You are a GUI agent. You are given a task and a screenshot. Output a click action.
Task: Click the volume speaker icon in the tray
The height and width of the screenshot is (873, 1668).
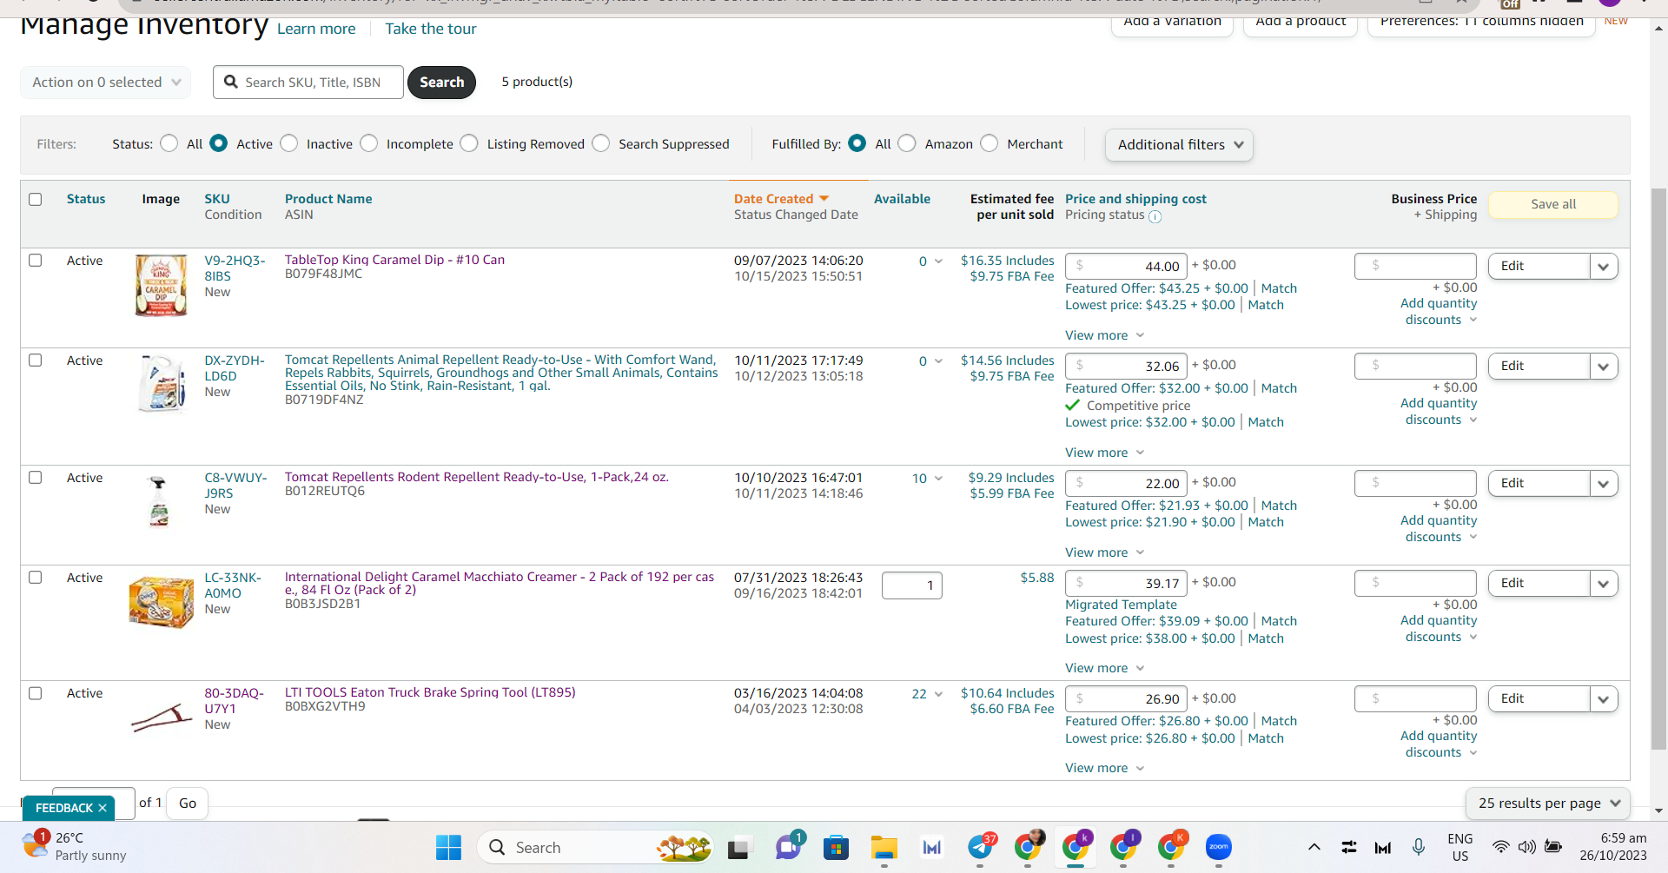pyautogui.click(x=1526, y=847)
